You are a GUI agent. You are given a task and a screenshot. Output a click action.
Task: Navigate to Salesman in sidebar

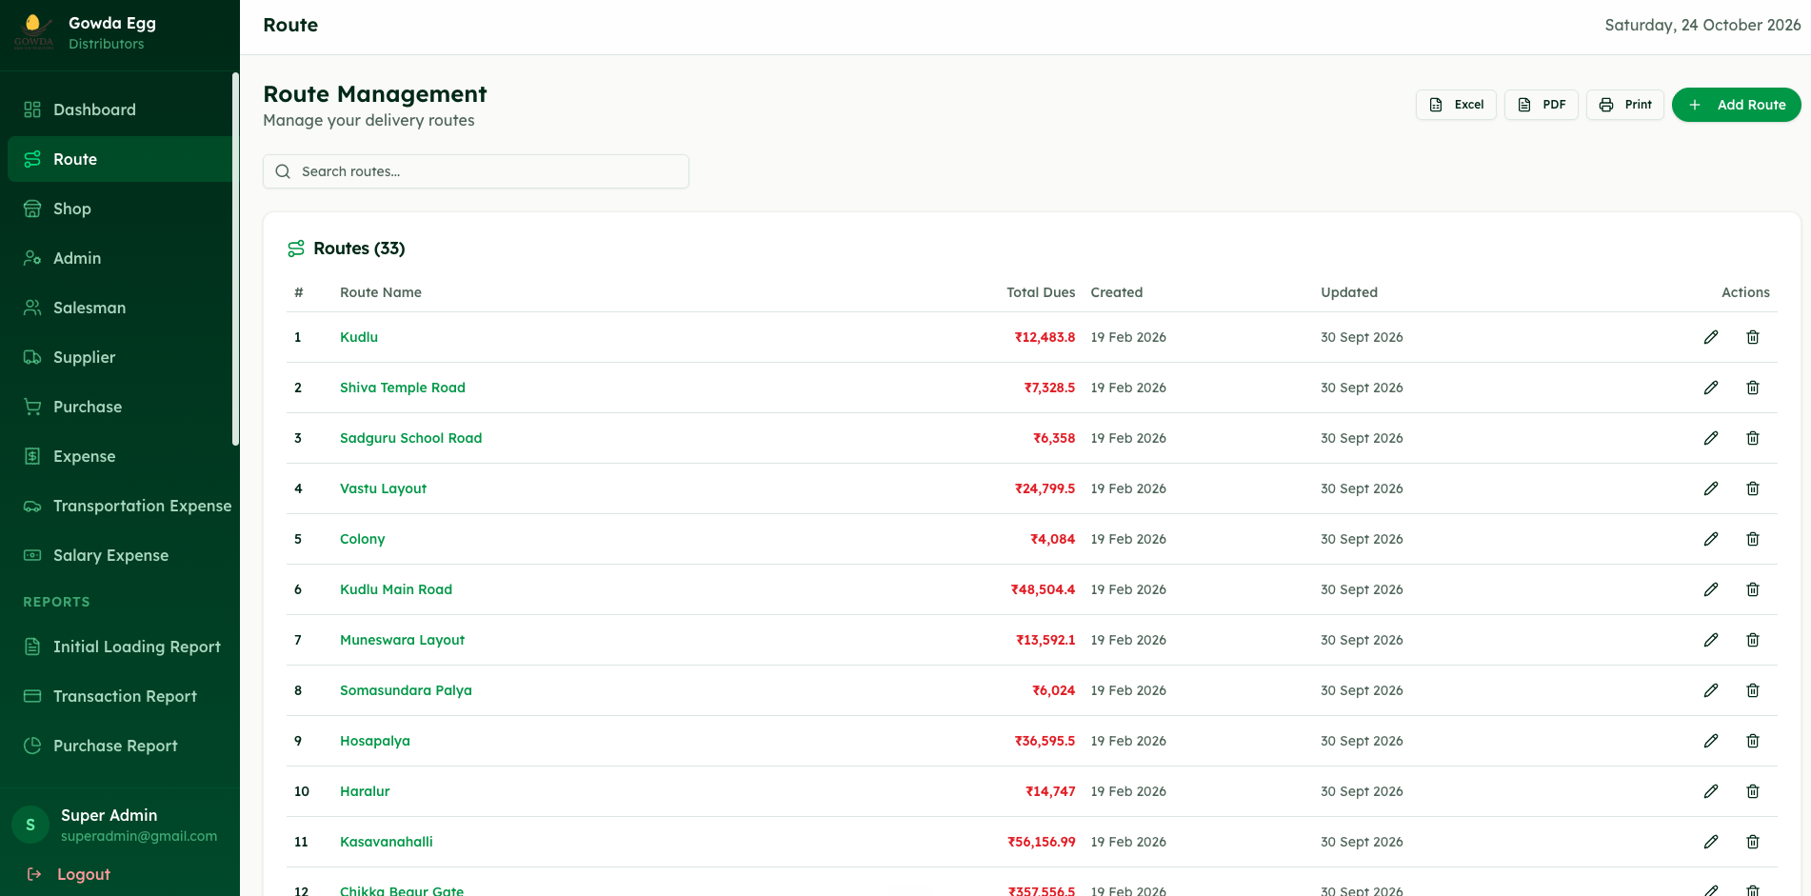(x=120, y=308)
